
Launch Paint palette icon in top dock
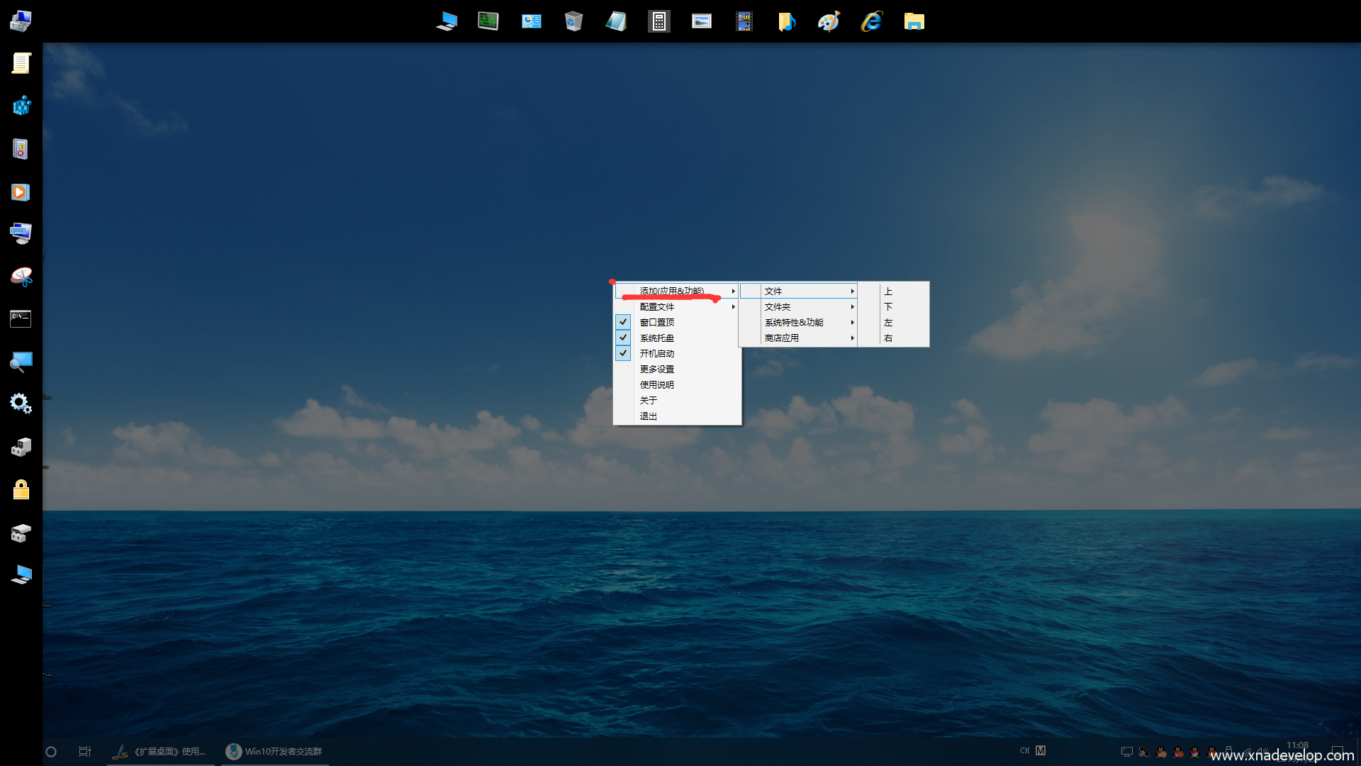(829, 21)
